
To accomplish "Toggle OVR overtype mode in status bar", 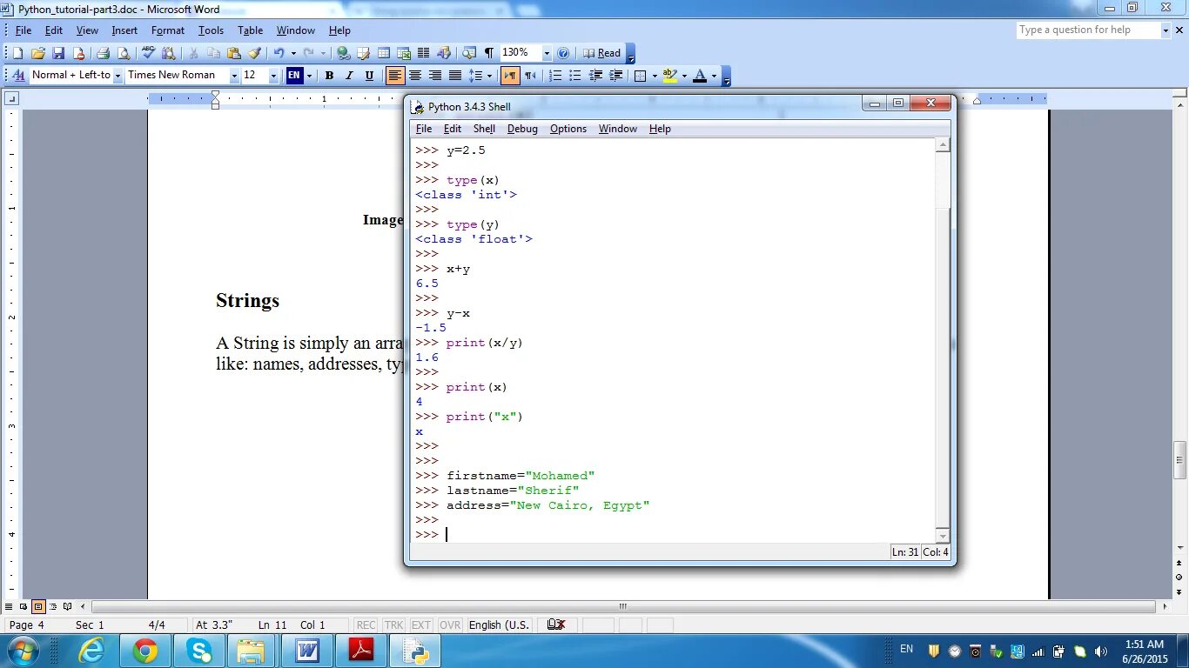I will click(450, 625).
